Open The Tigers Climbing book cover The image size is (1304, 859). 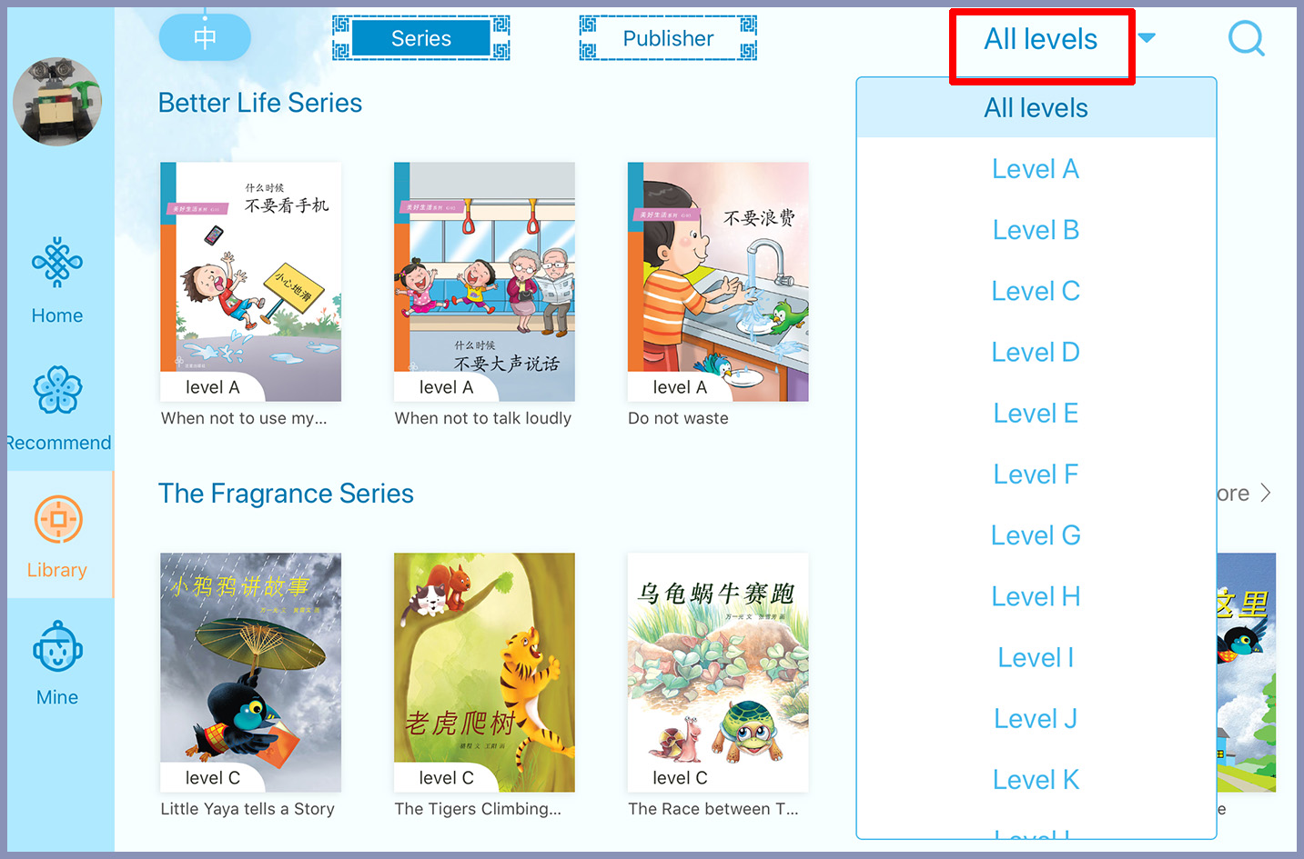click(x=484, y=673)
